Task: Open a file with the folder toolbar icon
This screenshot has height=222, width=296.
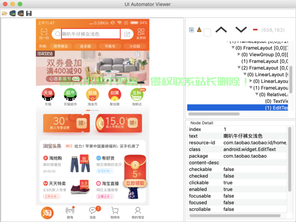Action: 4,13
